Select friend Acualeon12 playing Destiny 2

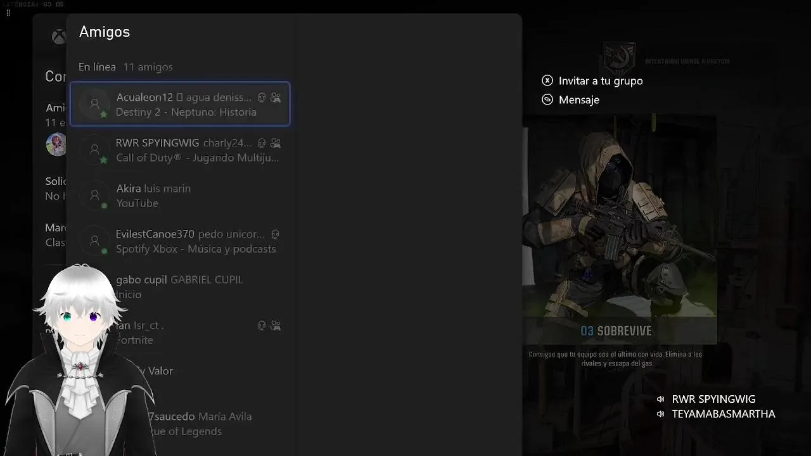click(180, 104)
